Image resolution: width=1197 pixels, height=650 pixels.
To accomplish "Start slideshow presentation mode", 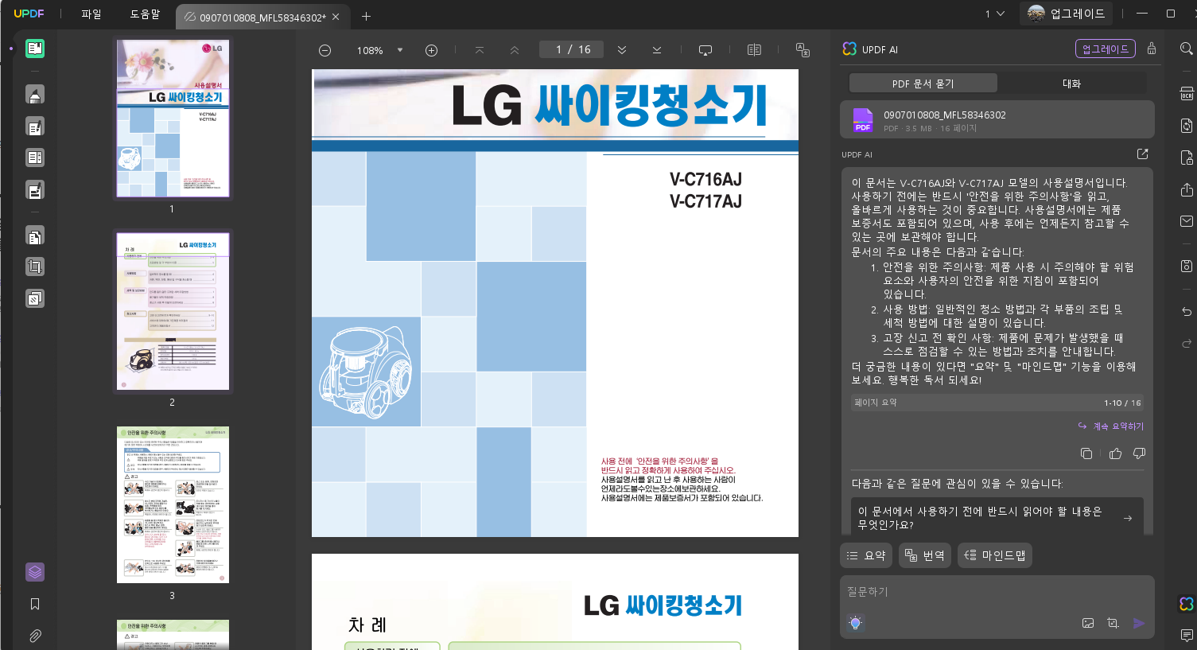I will pos(705,50).
